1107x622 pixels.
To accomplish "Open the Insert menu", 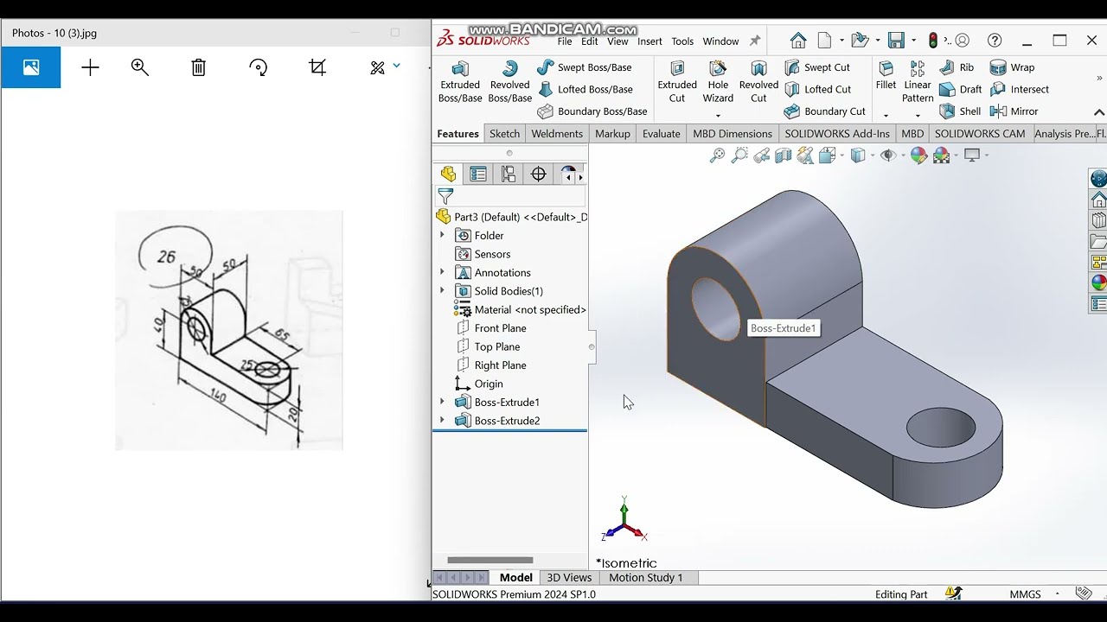I will [649, 41].
